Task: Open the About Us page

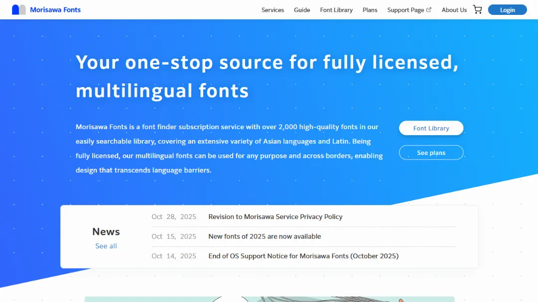Action: [454, 9]
